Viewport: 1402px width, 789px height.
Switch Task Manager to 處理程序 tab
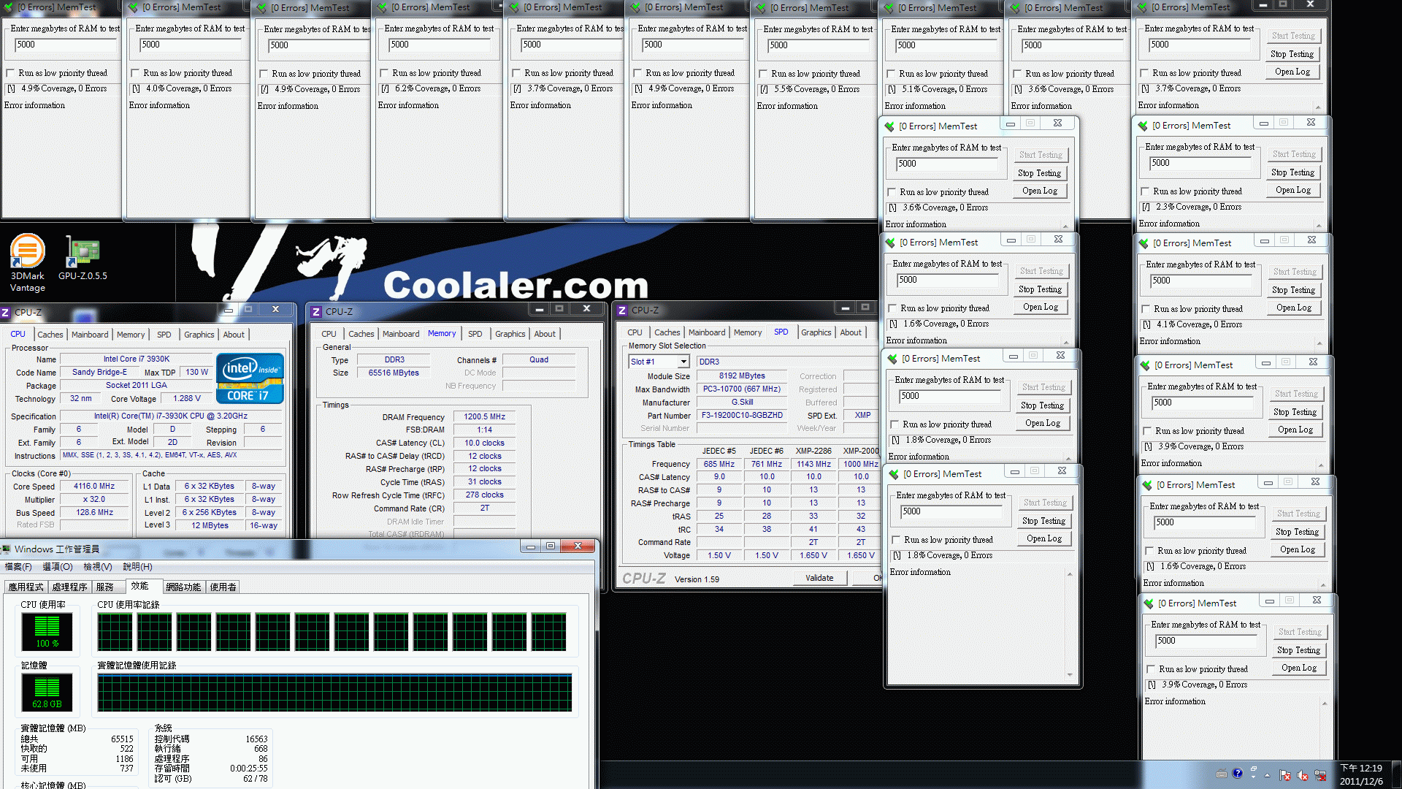click(69, 587)
